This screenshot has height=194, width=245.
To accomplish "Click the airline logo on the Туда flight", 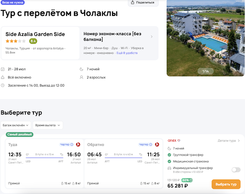I will pyautogui.click(x=78, y=144).
